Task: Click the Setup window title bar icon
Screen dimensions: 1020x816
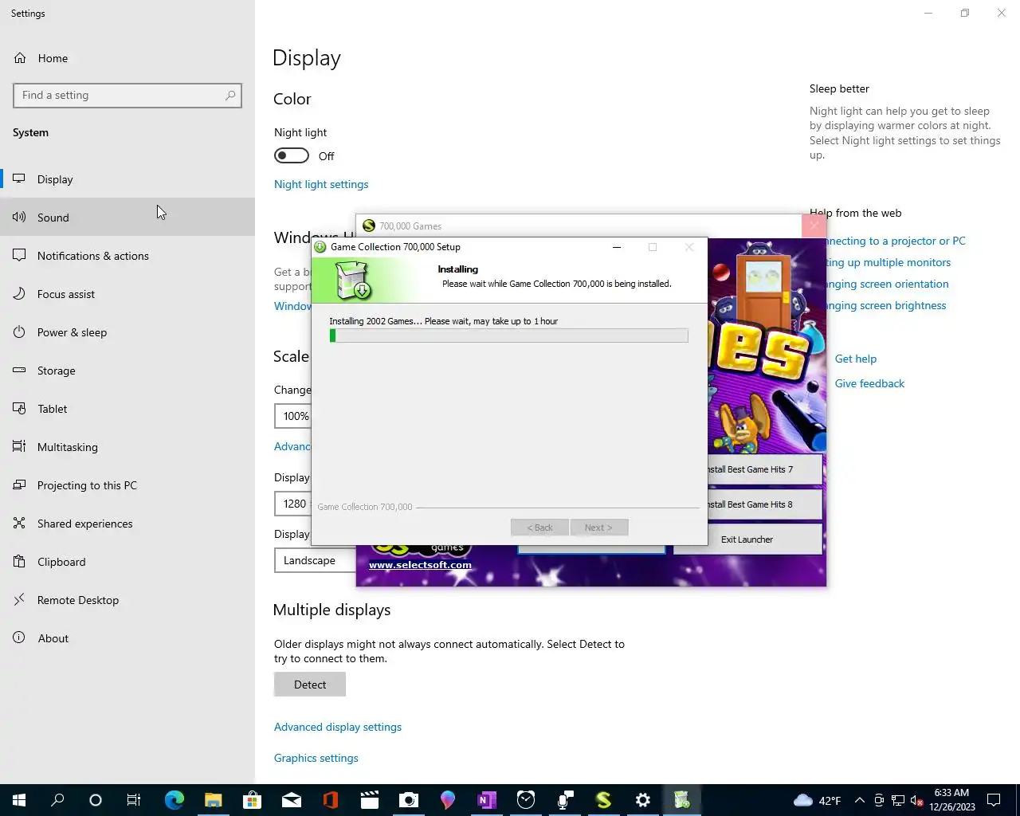Action: click(320, 247)
